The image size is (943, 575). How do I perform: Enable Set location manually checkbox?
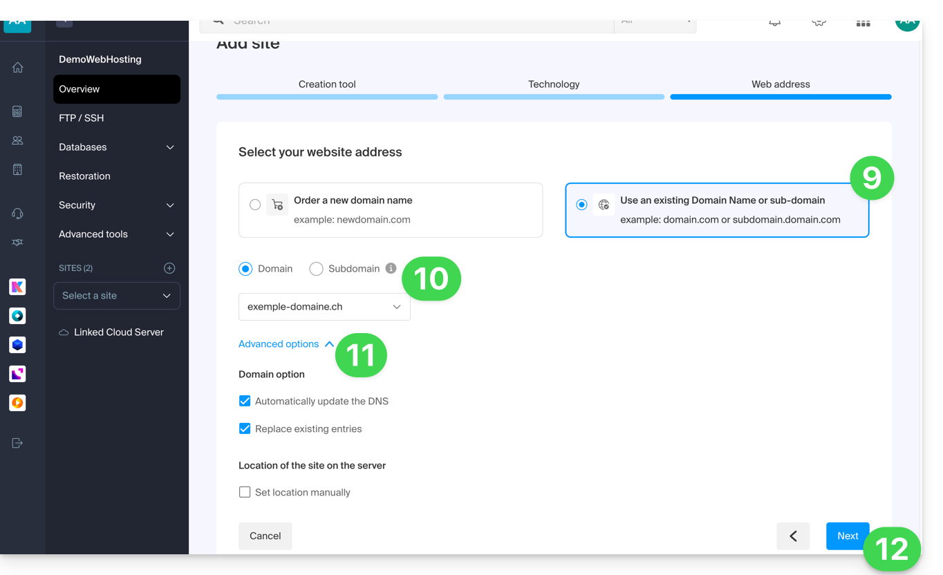pos(245,492)
